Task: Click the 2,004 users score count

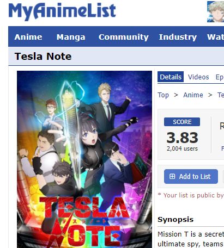Action: 182,148
